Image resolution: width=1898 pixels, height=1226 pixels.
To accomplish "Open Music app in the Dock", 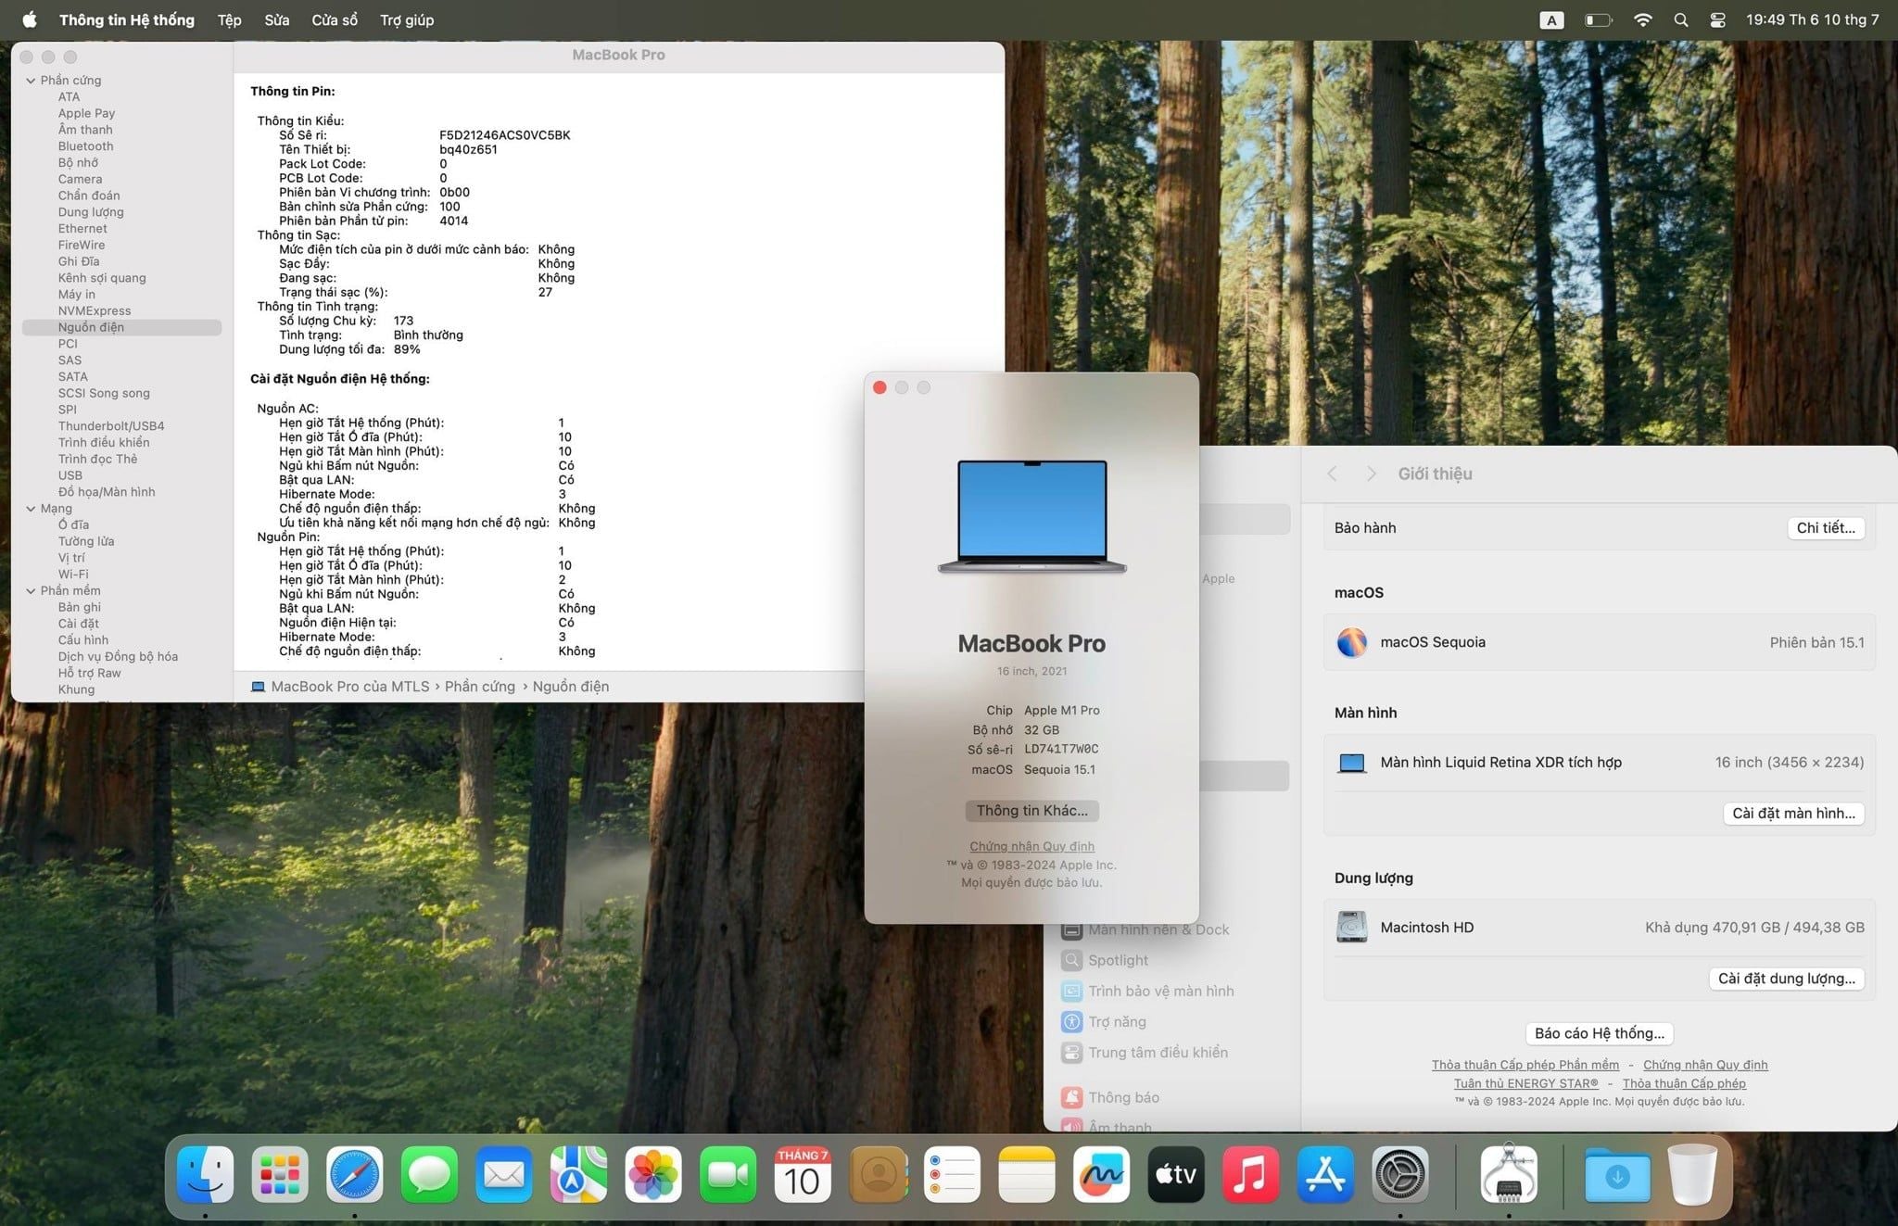I will 1250,1175.
